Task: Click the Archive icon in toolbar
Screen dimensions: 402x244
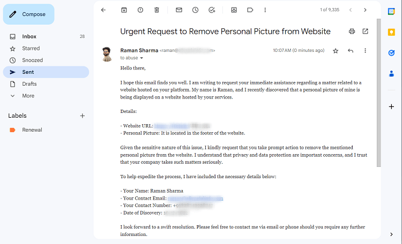Action: click(x=124, y=10)
